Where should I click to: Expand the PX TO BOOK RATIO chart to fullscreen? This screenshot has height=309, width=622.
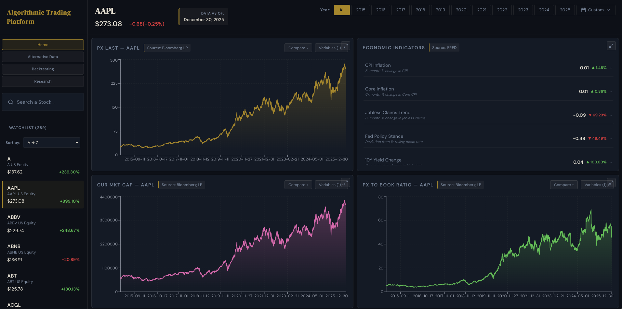point(611,183)
